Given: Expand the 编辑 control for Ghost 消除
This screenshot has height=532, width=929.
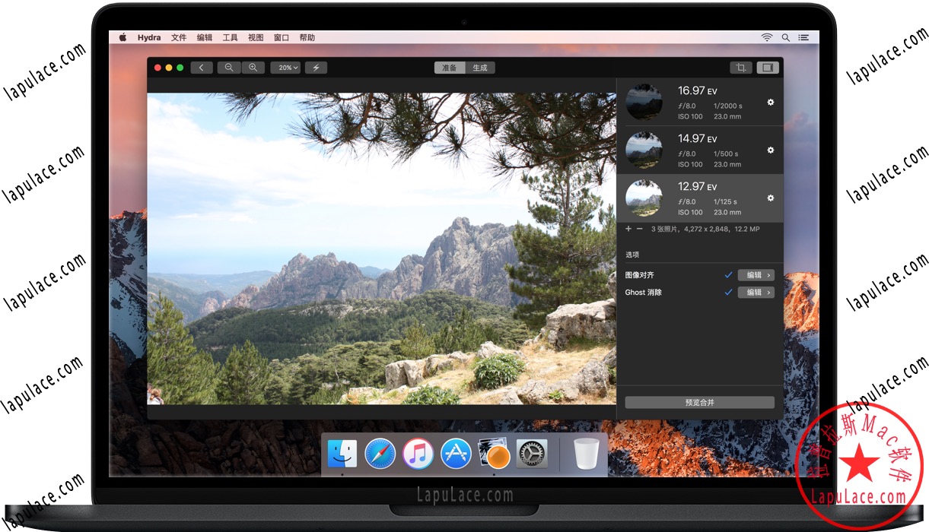Looking at the screenshot, I should point(756,292).
